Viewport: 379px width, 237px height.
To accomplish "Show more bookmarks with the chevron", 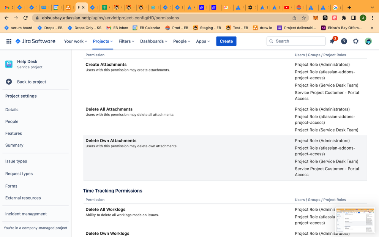I will click(x=372, y=28).
